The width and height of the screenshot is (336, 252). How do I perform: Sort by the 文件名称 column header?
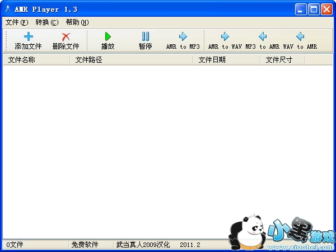tap(36, 60)
